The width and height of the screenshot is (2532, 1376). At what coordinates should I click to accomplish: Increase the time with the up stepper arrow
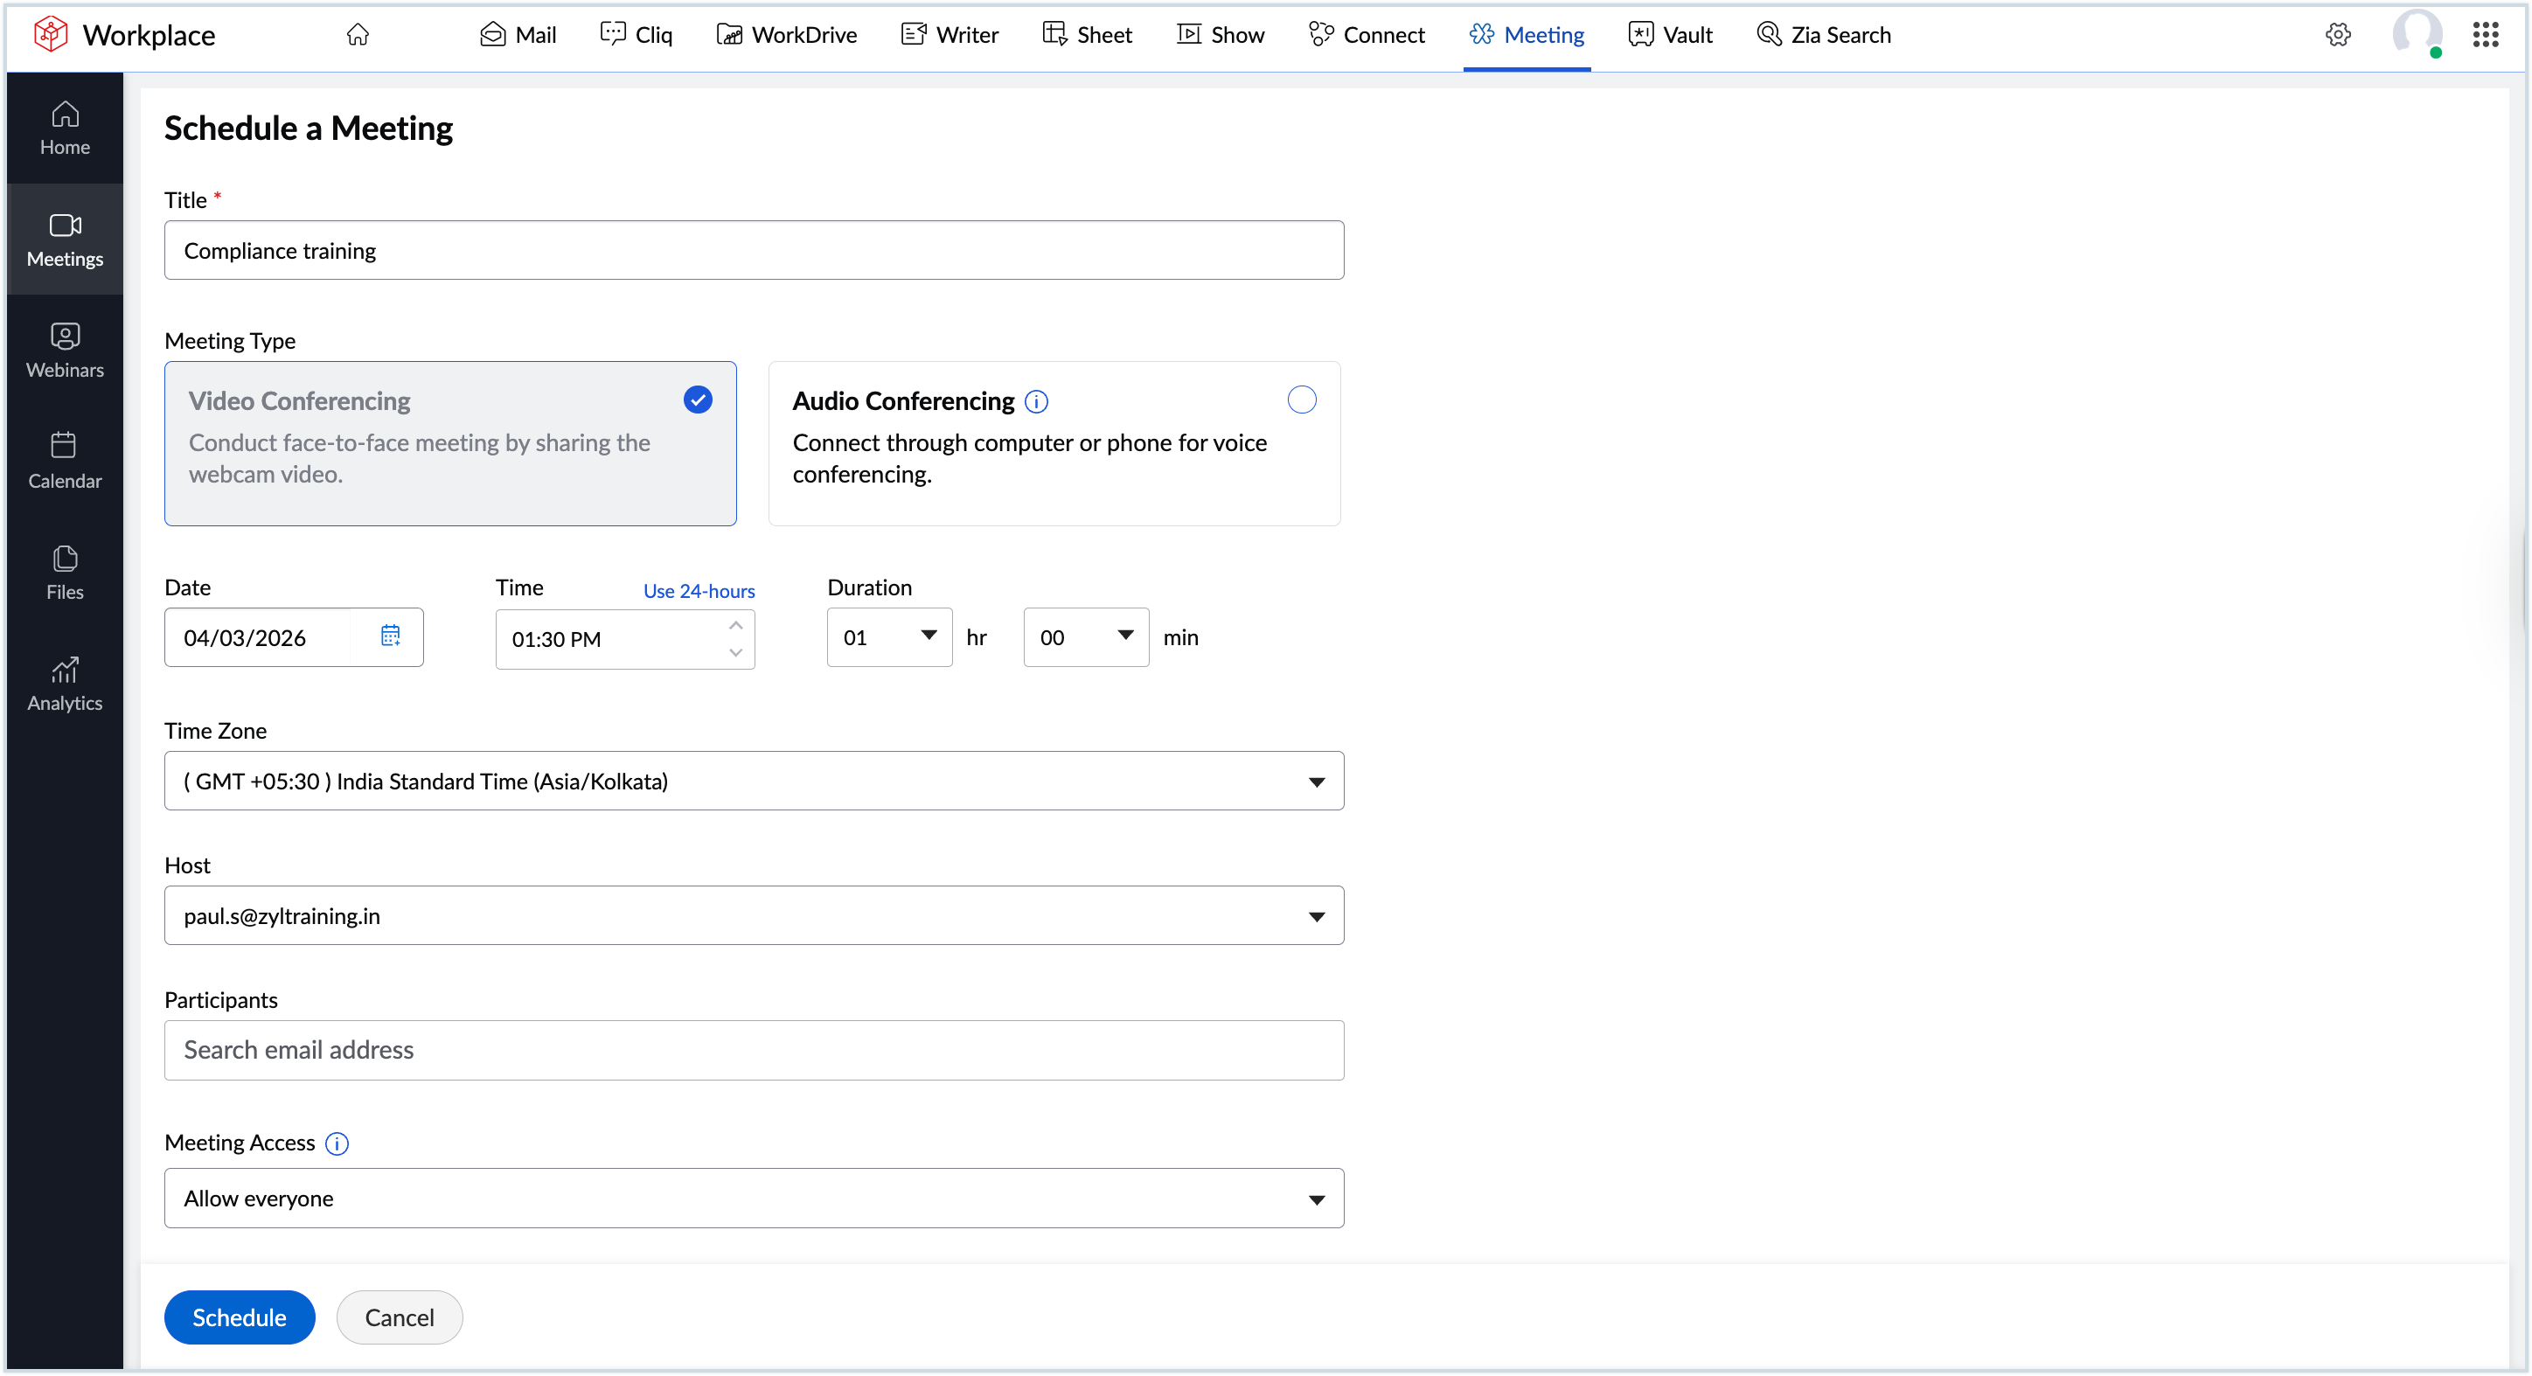[734, 624]
